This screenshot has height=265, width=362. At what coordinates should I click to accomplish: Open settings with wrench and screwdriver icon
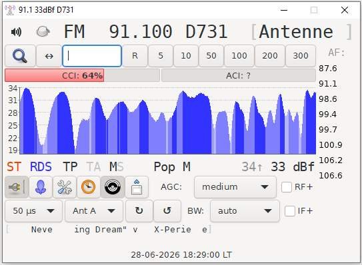point(65,187)
